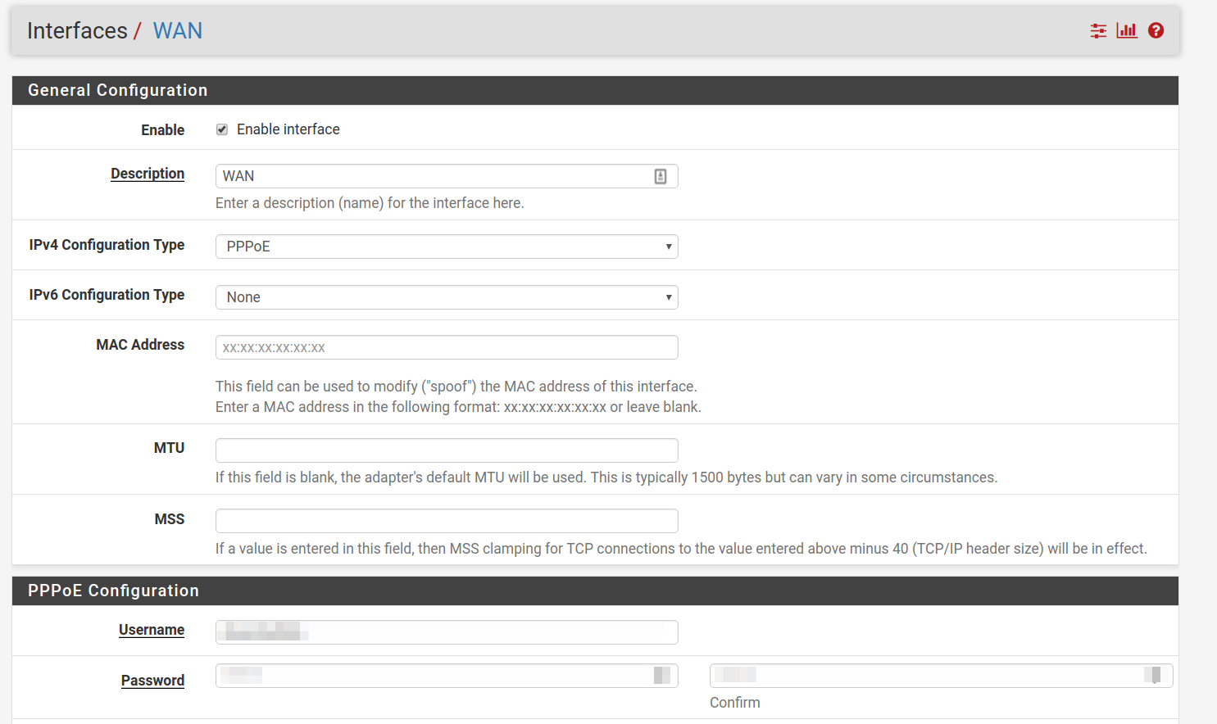Select the MAC Address input field
This screenshot has width=1217, height=724.
(x=447, y=346)
